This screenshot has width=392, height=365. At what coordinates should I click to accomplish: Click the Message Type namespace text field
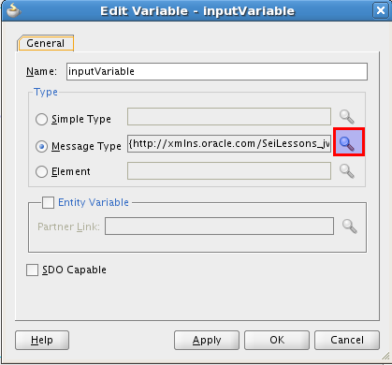229,143
